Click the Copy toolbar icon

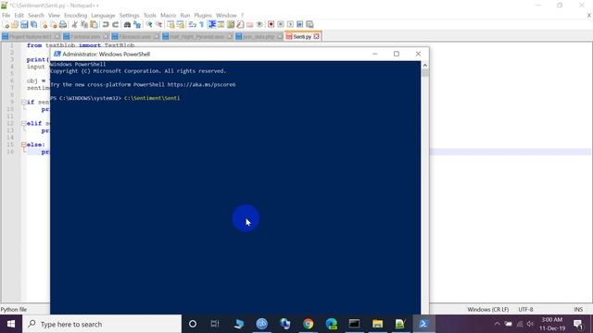point(84,25)
